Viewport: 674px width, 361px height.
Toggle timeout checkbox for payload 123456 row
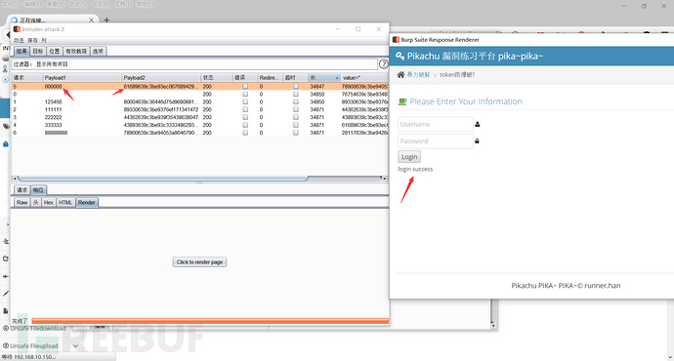pos(296,101)
